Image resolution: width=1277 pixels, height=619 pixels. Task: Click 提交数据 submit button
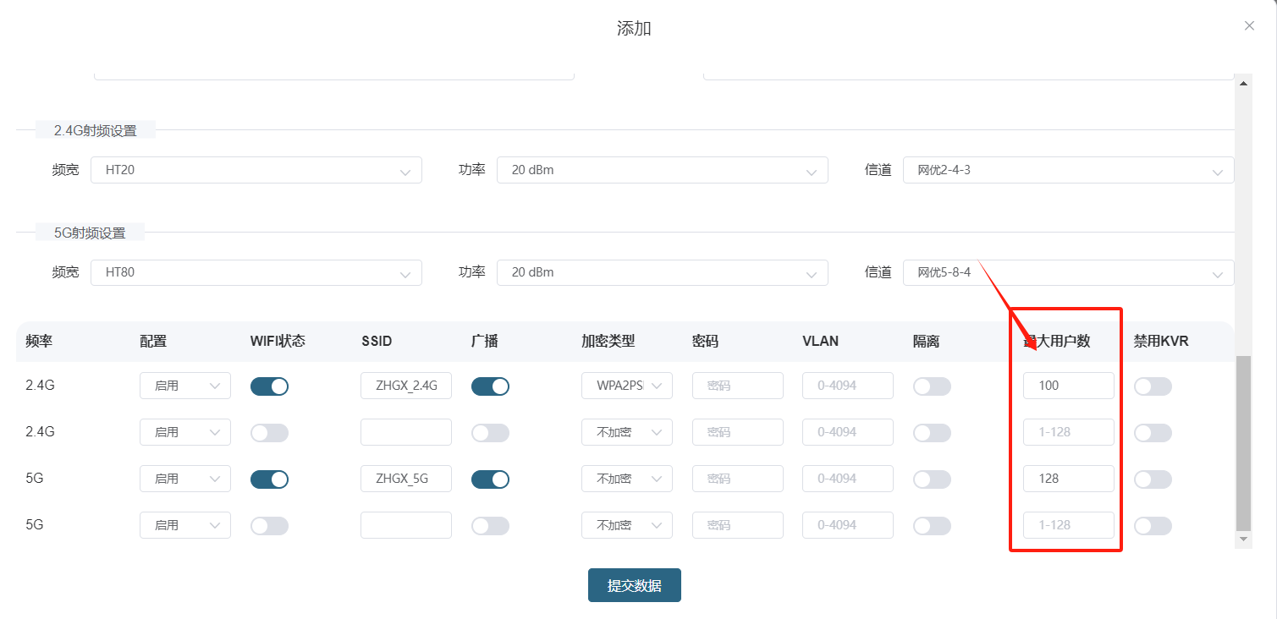tap(634, 585)
